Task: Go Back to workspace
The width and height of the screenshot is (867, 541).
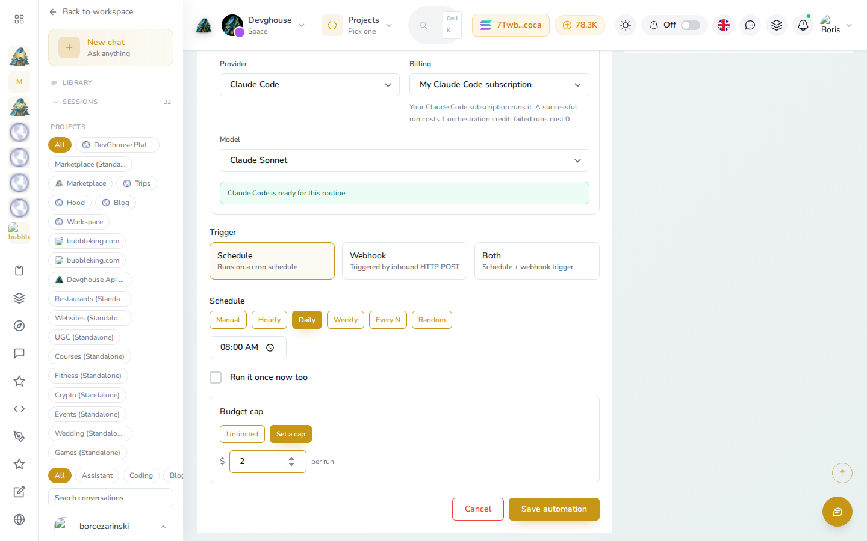Action: click(x=92, y=12)
